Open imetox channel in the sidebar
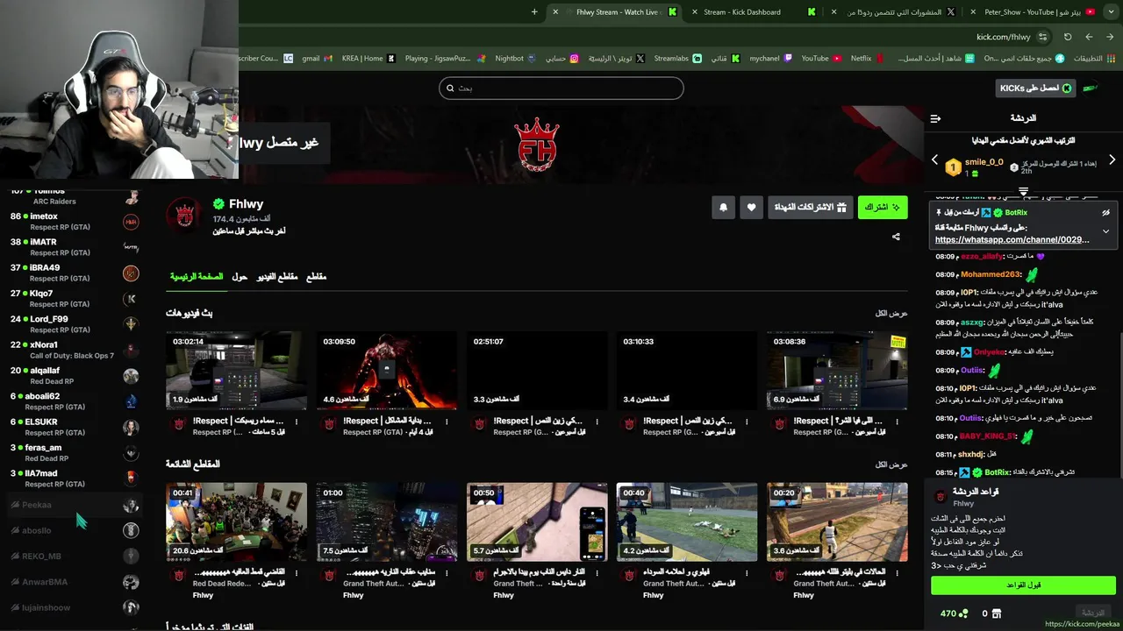This screenshot has height=631, width=1123. point(75,222)
